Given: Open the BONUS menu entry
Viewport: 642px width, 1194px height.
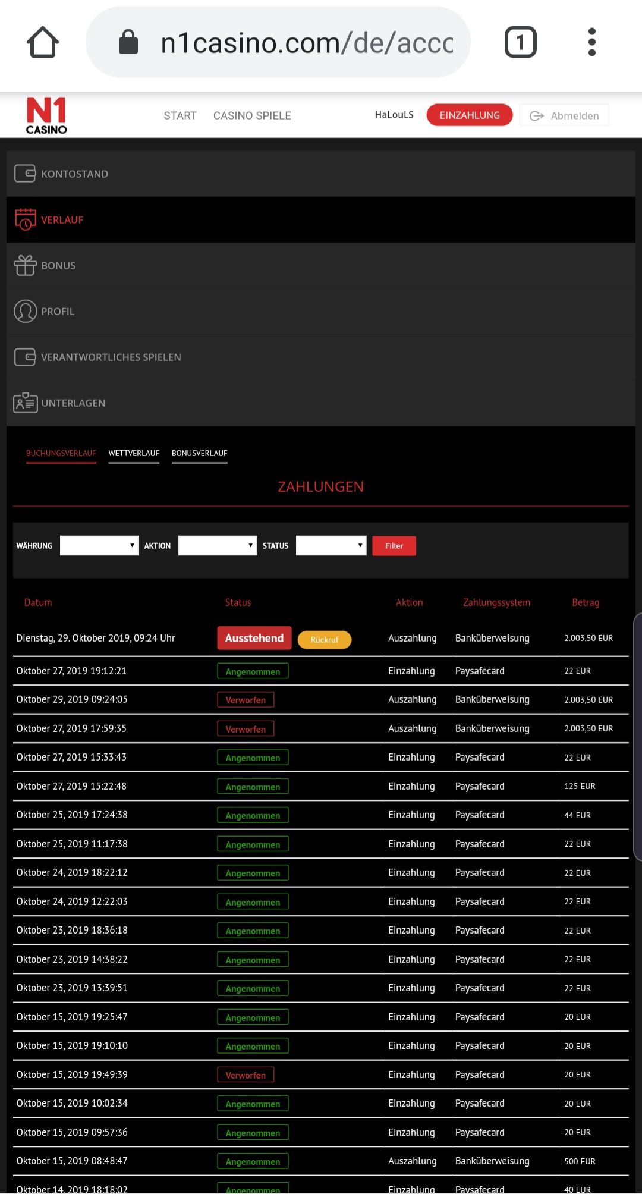Looking at the screenshot, I should pos(321,265).
